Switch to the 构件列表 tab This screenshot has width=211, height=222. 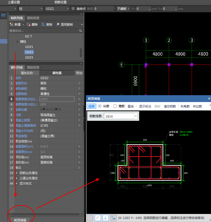coord(17,18)
